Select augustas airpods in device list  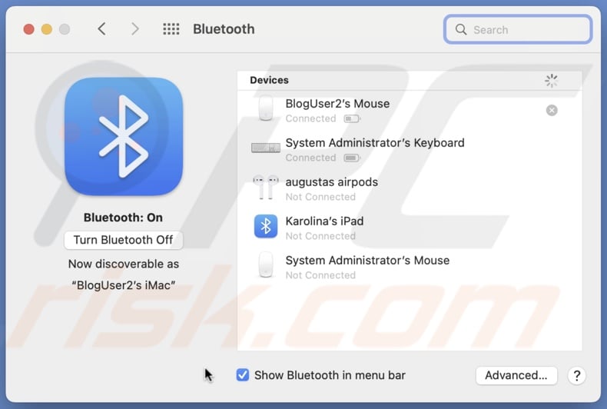pyautogui.click(x=332, y=182)
